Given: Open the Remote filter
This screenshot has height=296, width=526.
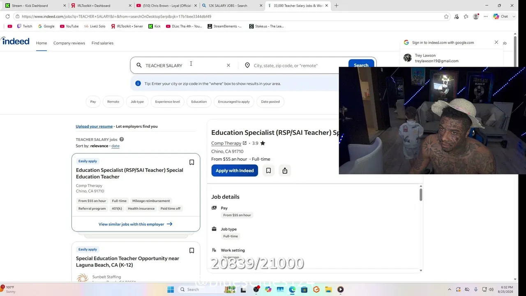Looking at the screenshot, I should click(113, 102).
